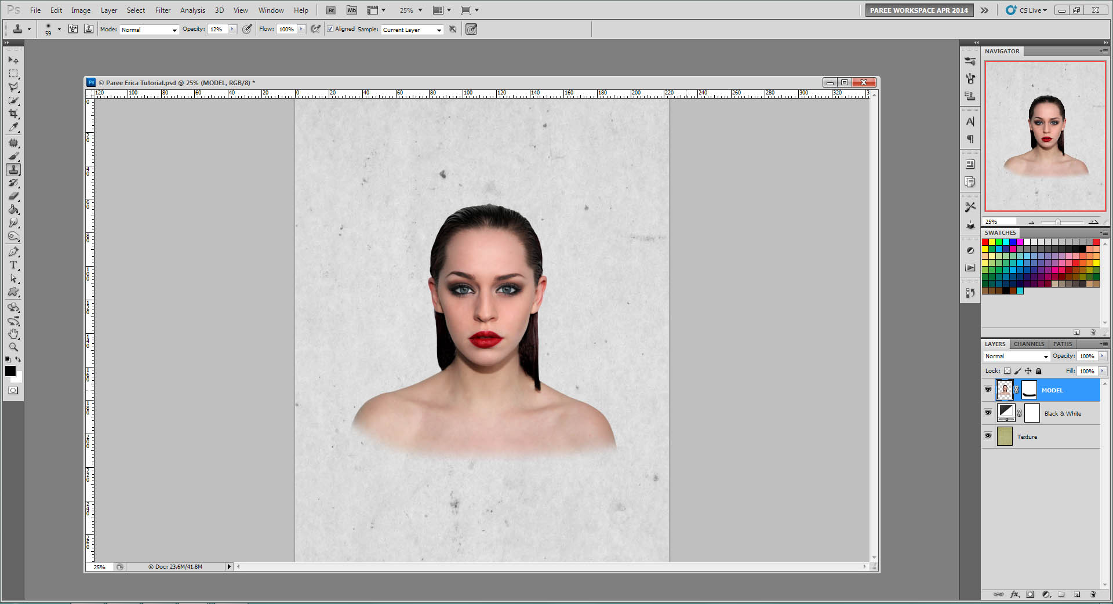The height and width of the screenshot is (604, 1113).
Task: Open the Filter menu
Action: (x=162, y=10)
